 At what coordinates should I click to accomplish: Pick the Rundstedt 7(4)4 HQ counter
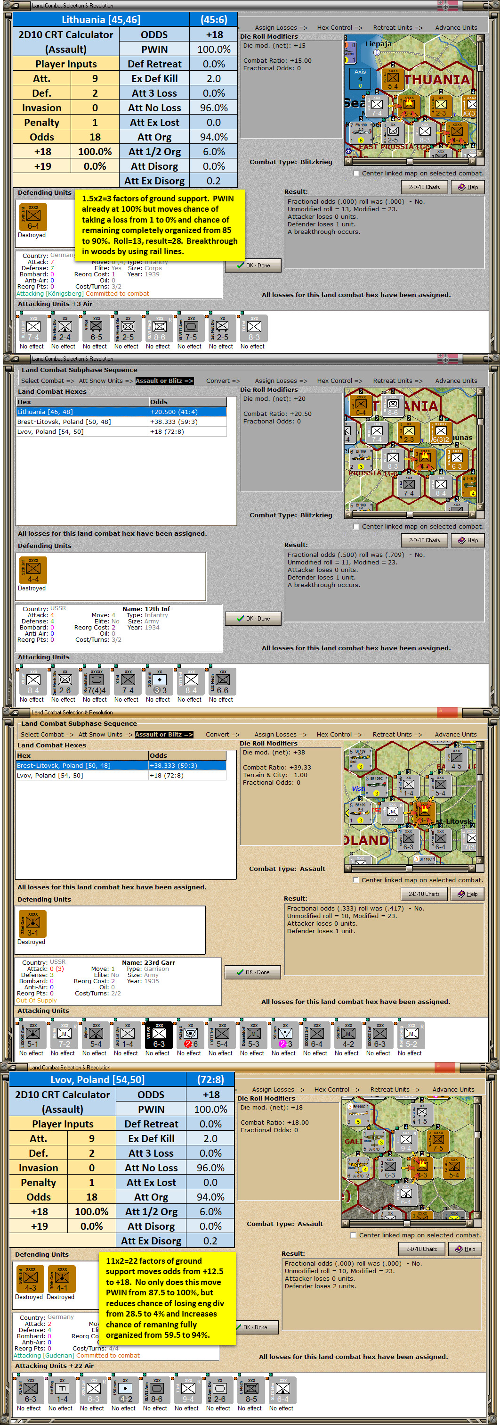96,681
